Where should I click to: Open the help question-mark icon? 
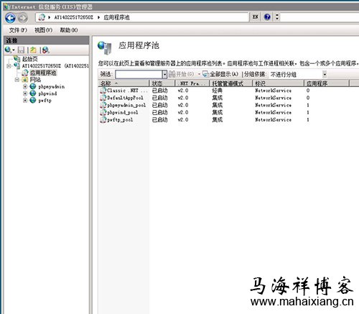(267, 17)
